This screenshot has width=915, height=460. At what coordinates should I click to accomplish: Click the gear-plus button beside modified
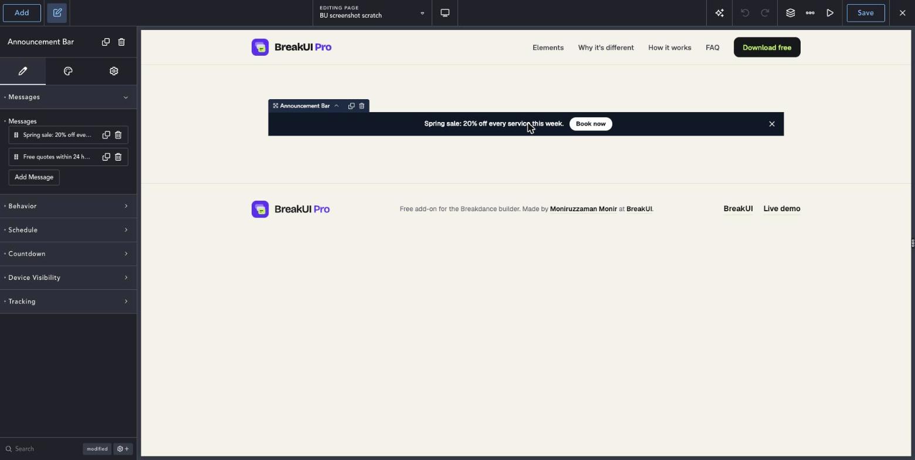123,449
